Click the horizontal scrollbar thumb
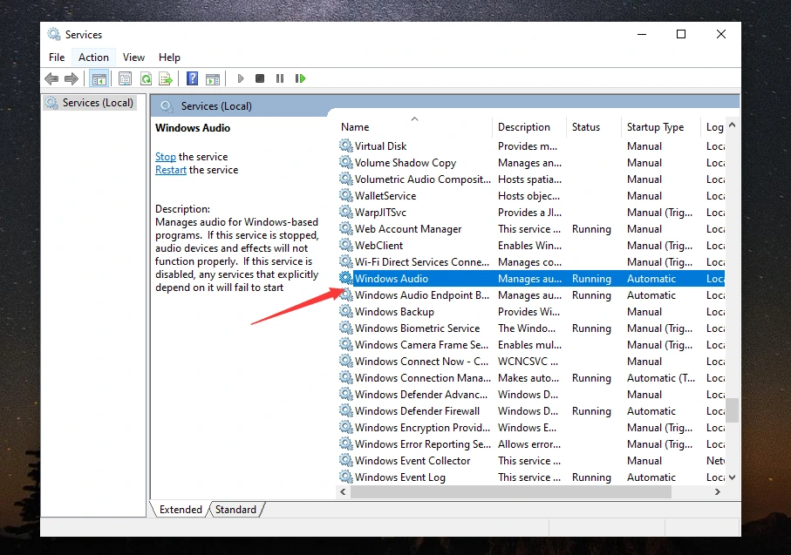Image resolution: width=791 pixels, height=555 pixels. coord(511,492)
